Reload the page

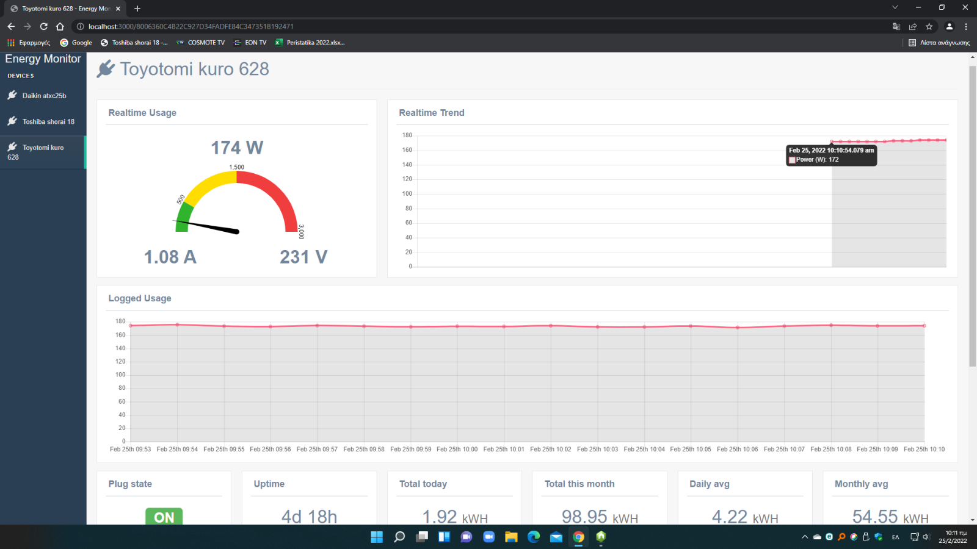pyautogui.click(x=43, y=26)
